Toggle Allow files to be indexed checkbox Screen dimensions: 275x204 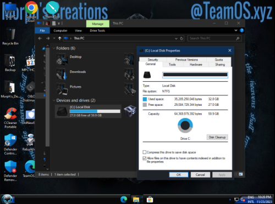(145, 158)
